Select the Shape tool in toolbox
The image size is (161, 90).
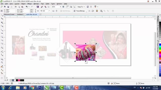[2, 18]
